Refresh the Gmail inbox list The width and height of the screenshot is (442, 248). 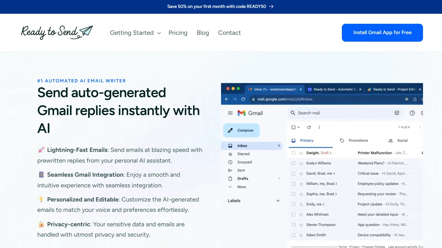309,127
